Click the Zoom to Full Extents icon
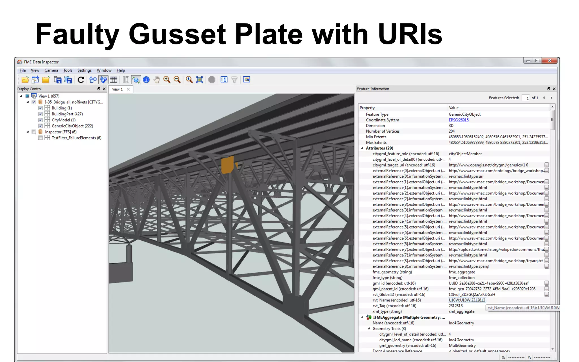 click(x=200, y=80)
